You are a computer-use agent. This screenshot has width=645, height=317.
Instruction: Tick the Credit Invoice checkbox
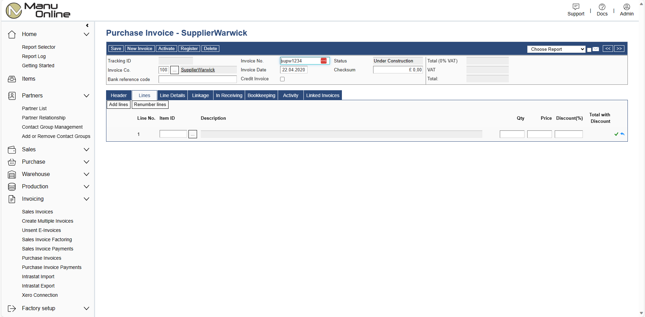point(282,79)
